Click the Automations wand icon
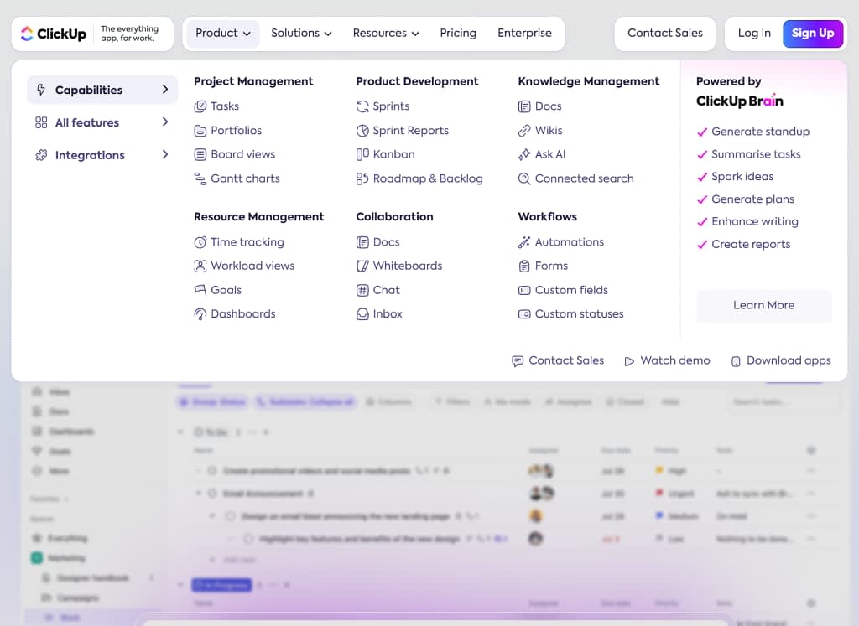Screen dimensions: 859x626 524,242
